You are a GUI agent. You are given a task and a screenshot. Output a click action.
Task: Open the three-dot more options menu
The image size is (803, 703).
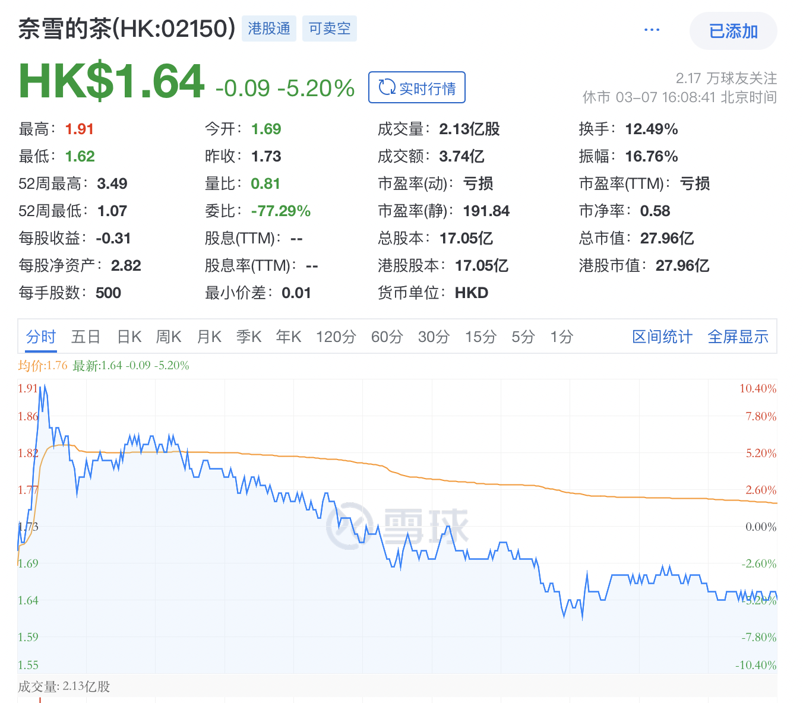pyautogui.click(x=652, y=30)
